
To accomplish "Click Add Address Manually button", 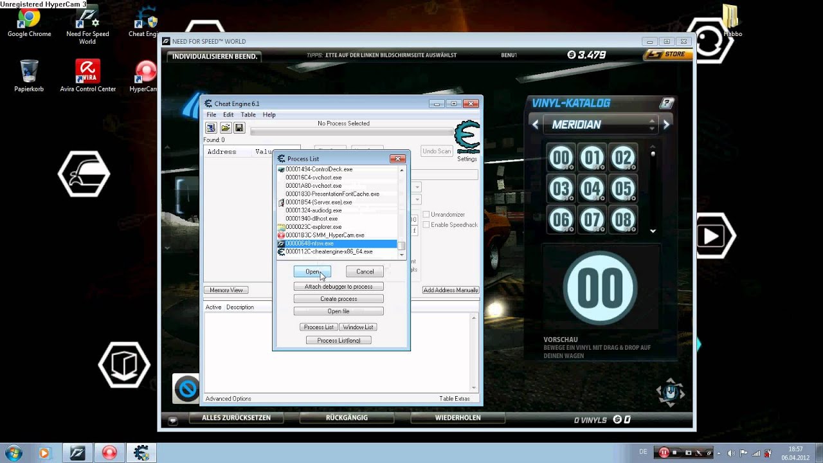I will (451, 290).
